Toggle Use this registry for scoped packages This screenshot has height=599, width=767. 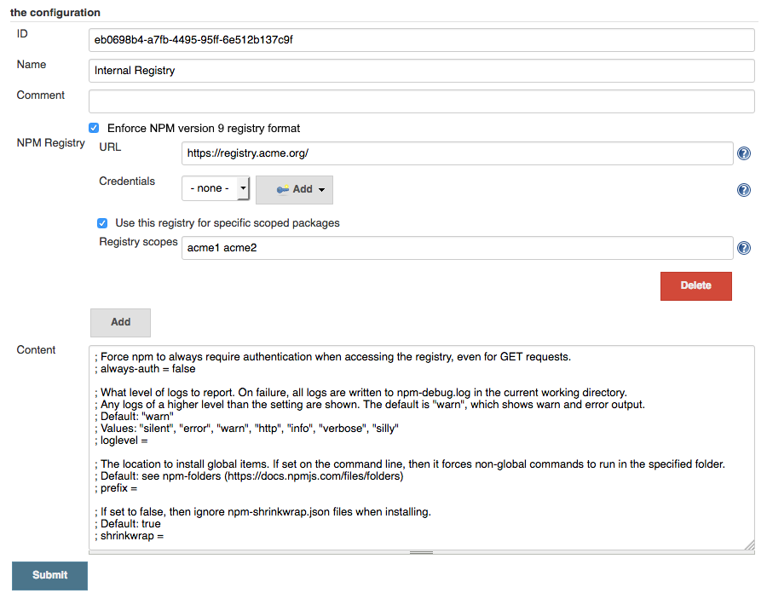point(102,223)
